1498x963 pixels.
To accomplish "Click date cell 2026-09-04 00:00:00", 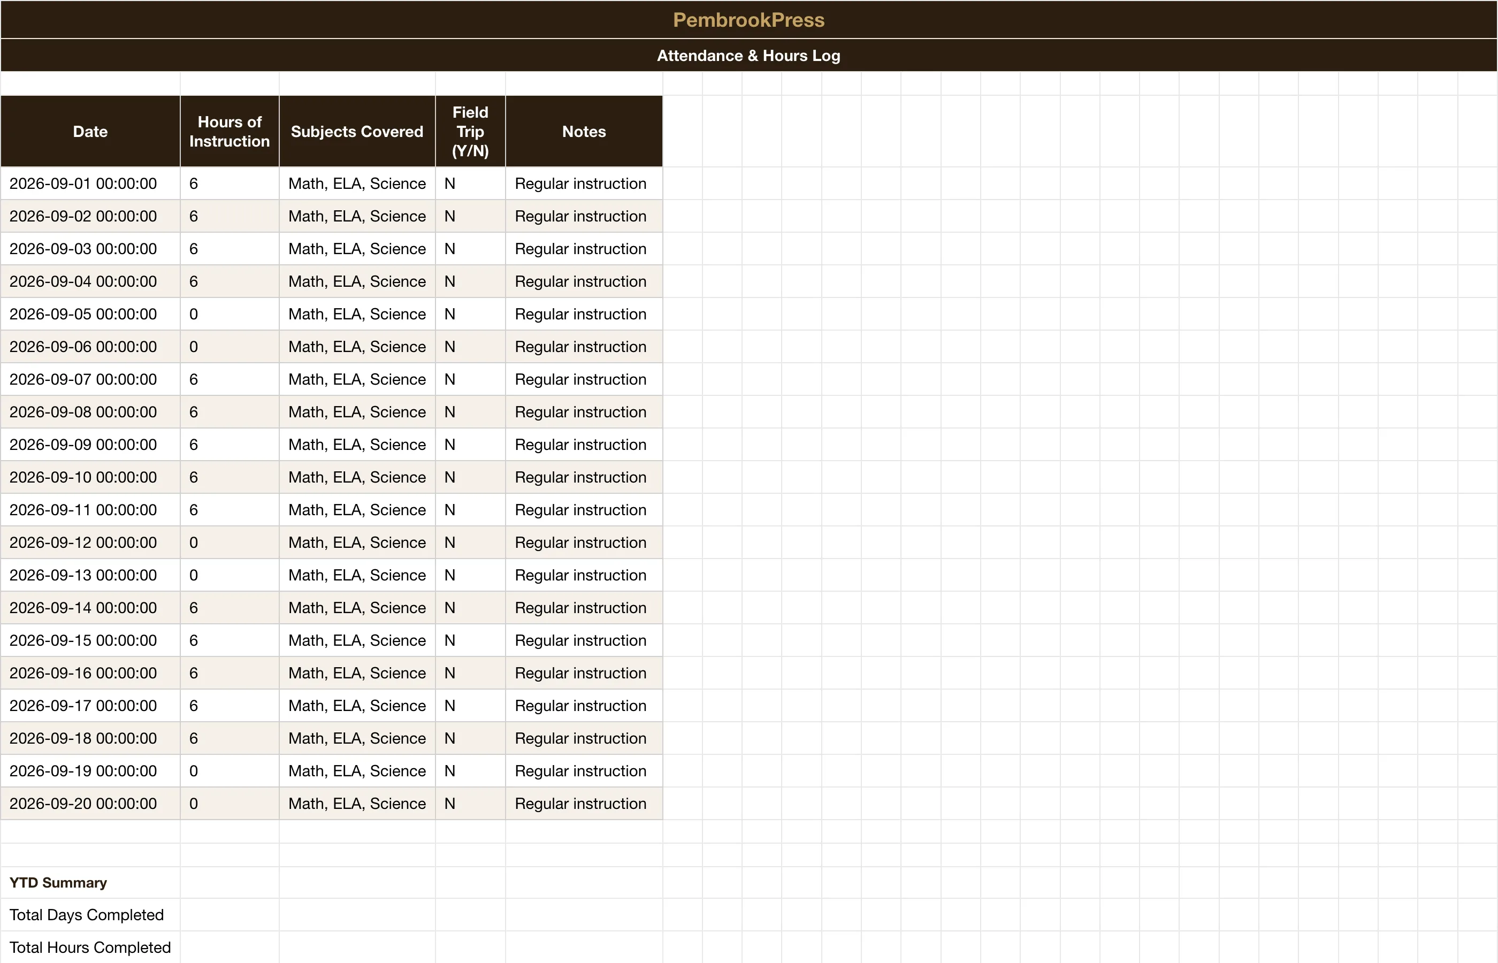I will [90, 281].
